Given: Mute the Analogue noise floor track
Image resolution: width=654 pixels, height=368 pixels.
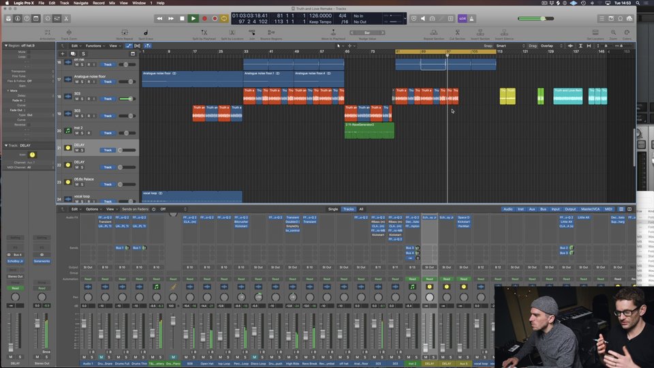Looking at the screenshot, I should pos(77,82).
